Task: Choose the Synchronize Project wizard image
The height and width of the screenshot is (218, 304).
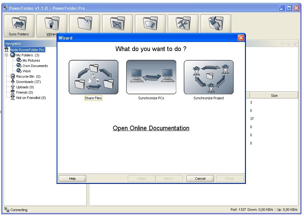Action: tap(209, 77)
